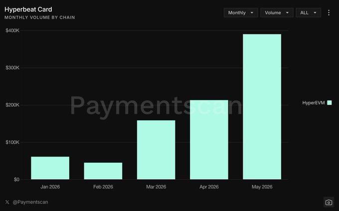This screenshot has height=211, width=339.
Task: Click the X logo beside @Paymentscan
Action: coord(7,202)
